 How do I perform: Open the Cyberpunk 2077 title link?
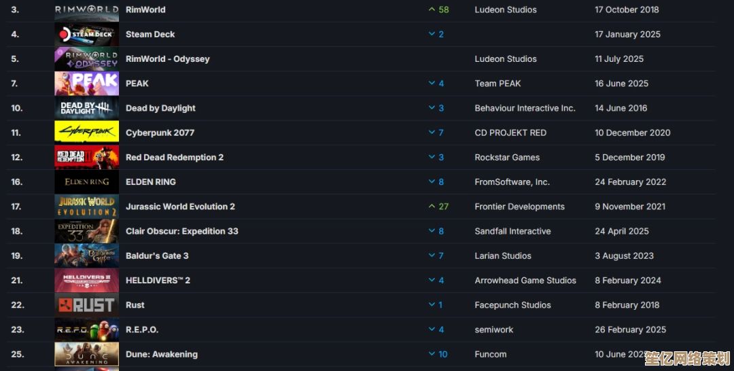[x=160, y=132]
